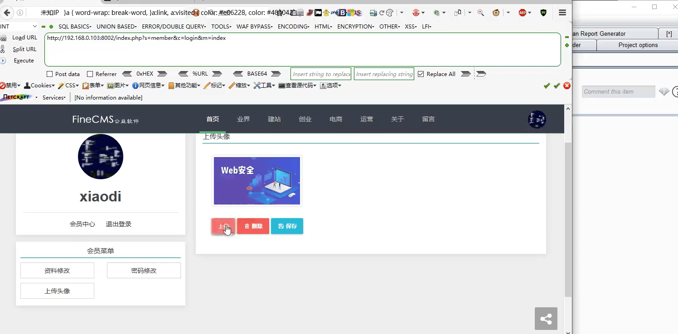Click the red 删除 delete button
This screenshot has width=678, height=334.
(253, 226)
